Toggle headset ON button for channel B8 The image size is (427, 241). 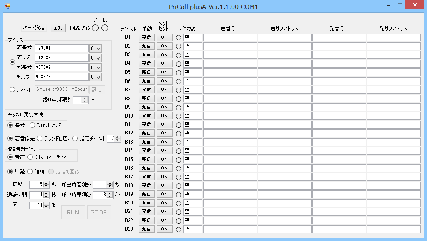click(165, 98)
